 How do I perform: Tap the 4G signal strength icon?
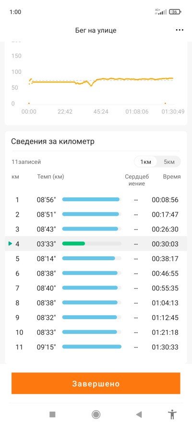coord(161,12)
